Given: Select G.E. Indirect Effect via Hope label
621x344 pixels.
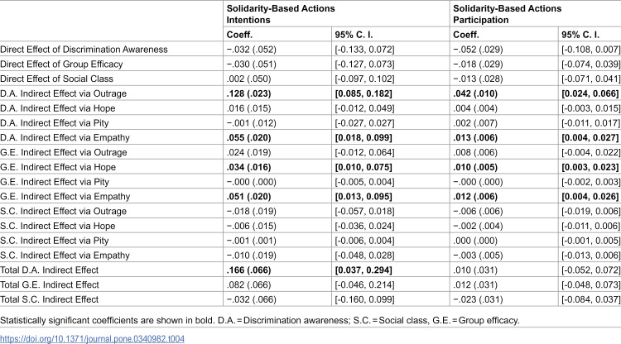Looking at the screenshot, I should [x=58, y=167].
